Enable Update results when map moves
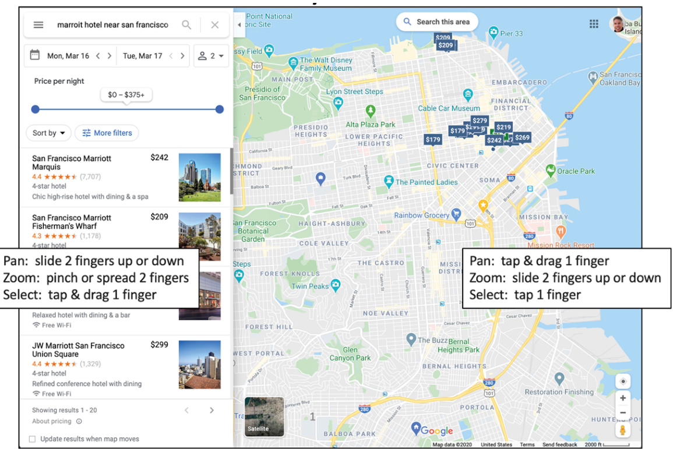Viewport: 673px width, 449px height. click(x=32, y=439)
